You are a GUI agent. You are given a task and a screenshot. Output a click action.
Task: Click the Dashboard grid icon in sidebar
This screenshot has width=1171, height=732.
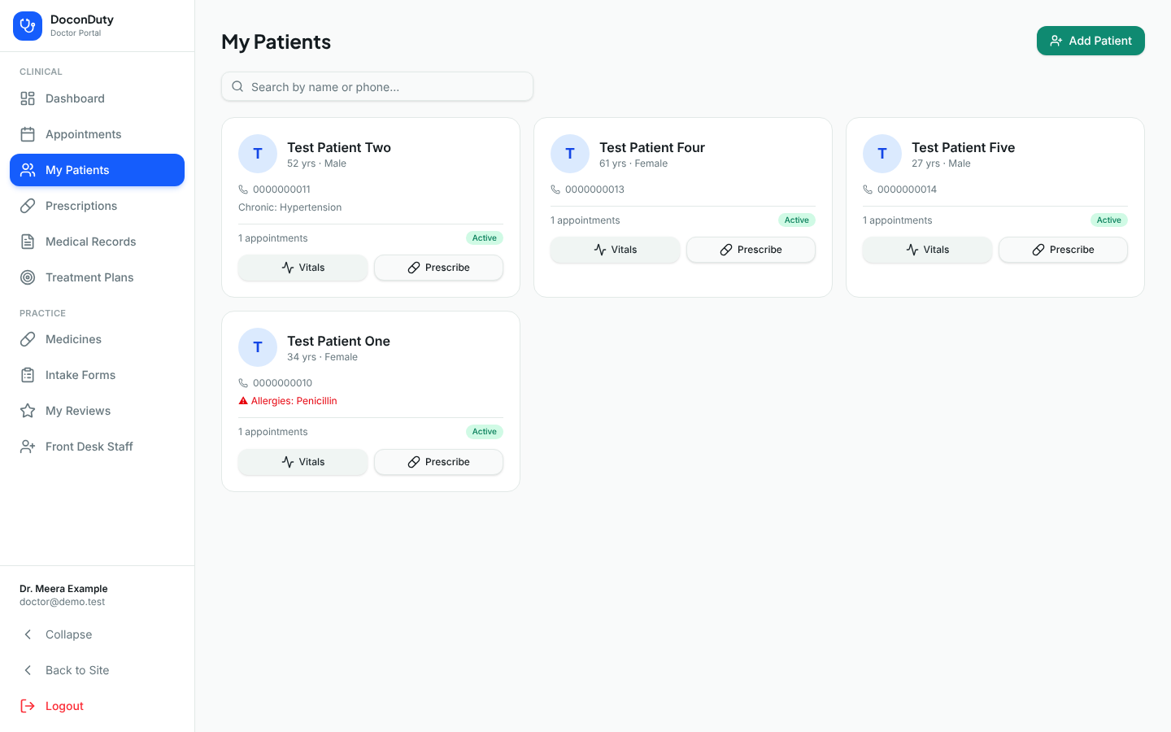point(28,98)
